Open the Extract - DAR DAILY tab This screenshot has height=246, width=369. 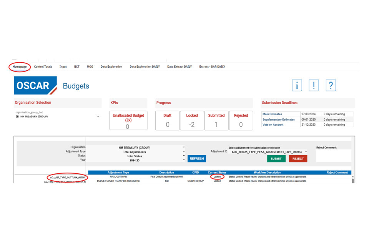(x=212, y=67)
